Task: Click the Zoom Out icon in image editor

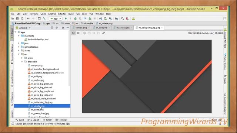Action: 89,33
